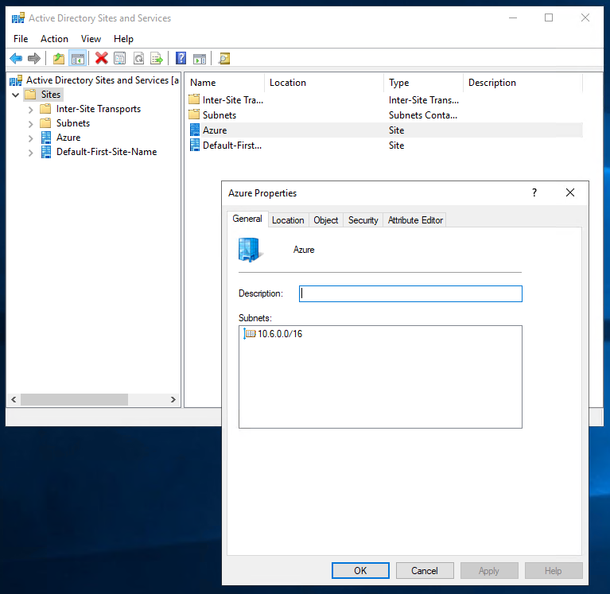Viewport: 610px width, 594px height.
Task: Click the tree pane horizontal scrollbar
Action: coord(74,399)
